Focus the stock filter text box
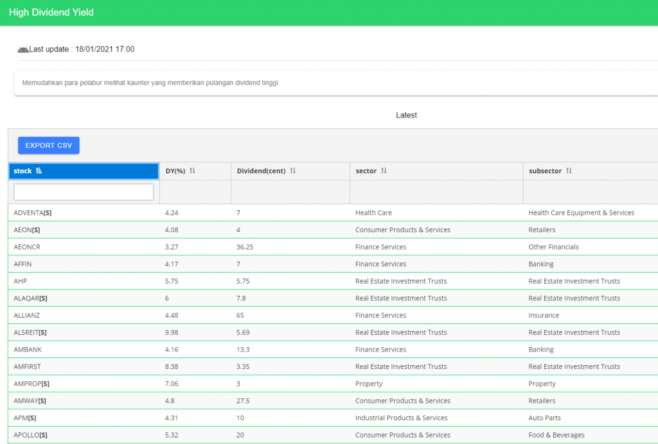Viewport: 658px width, 444px height. click(x=84, y=192)
